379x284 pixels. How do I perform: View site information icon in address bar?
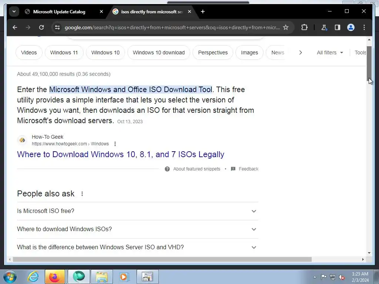[x=57, y=27]
